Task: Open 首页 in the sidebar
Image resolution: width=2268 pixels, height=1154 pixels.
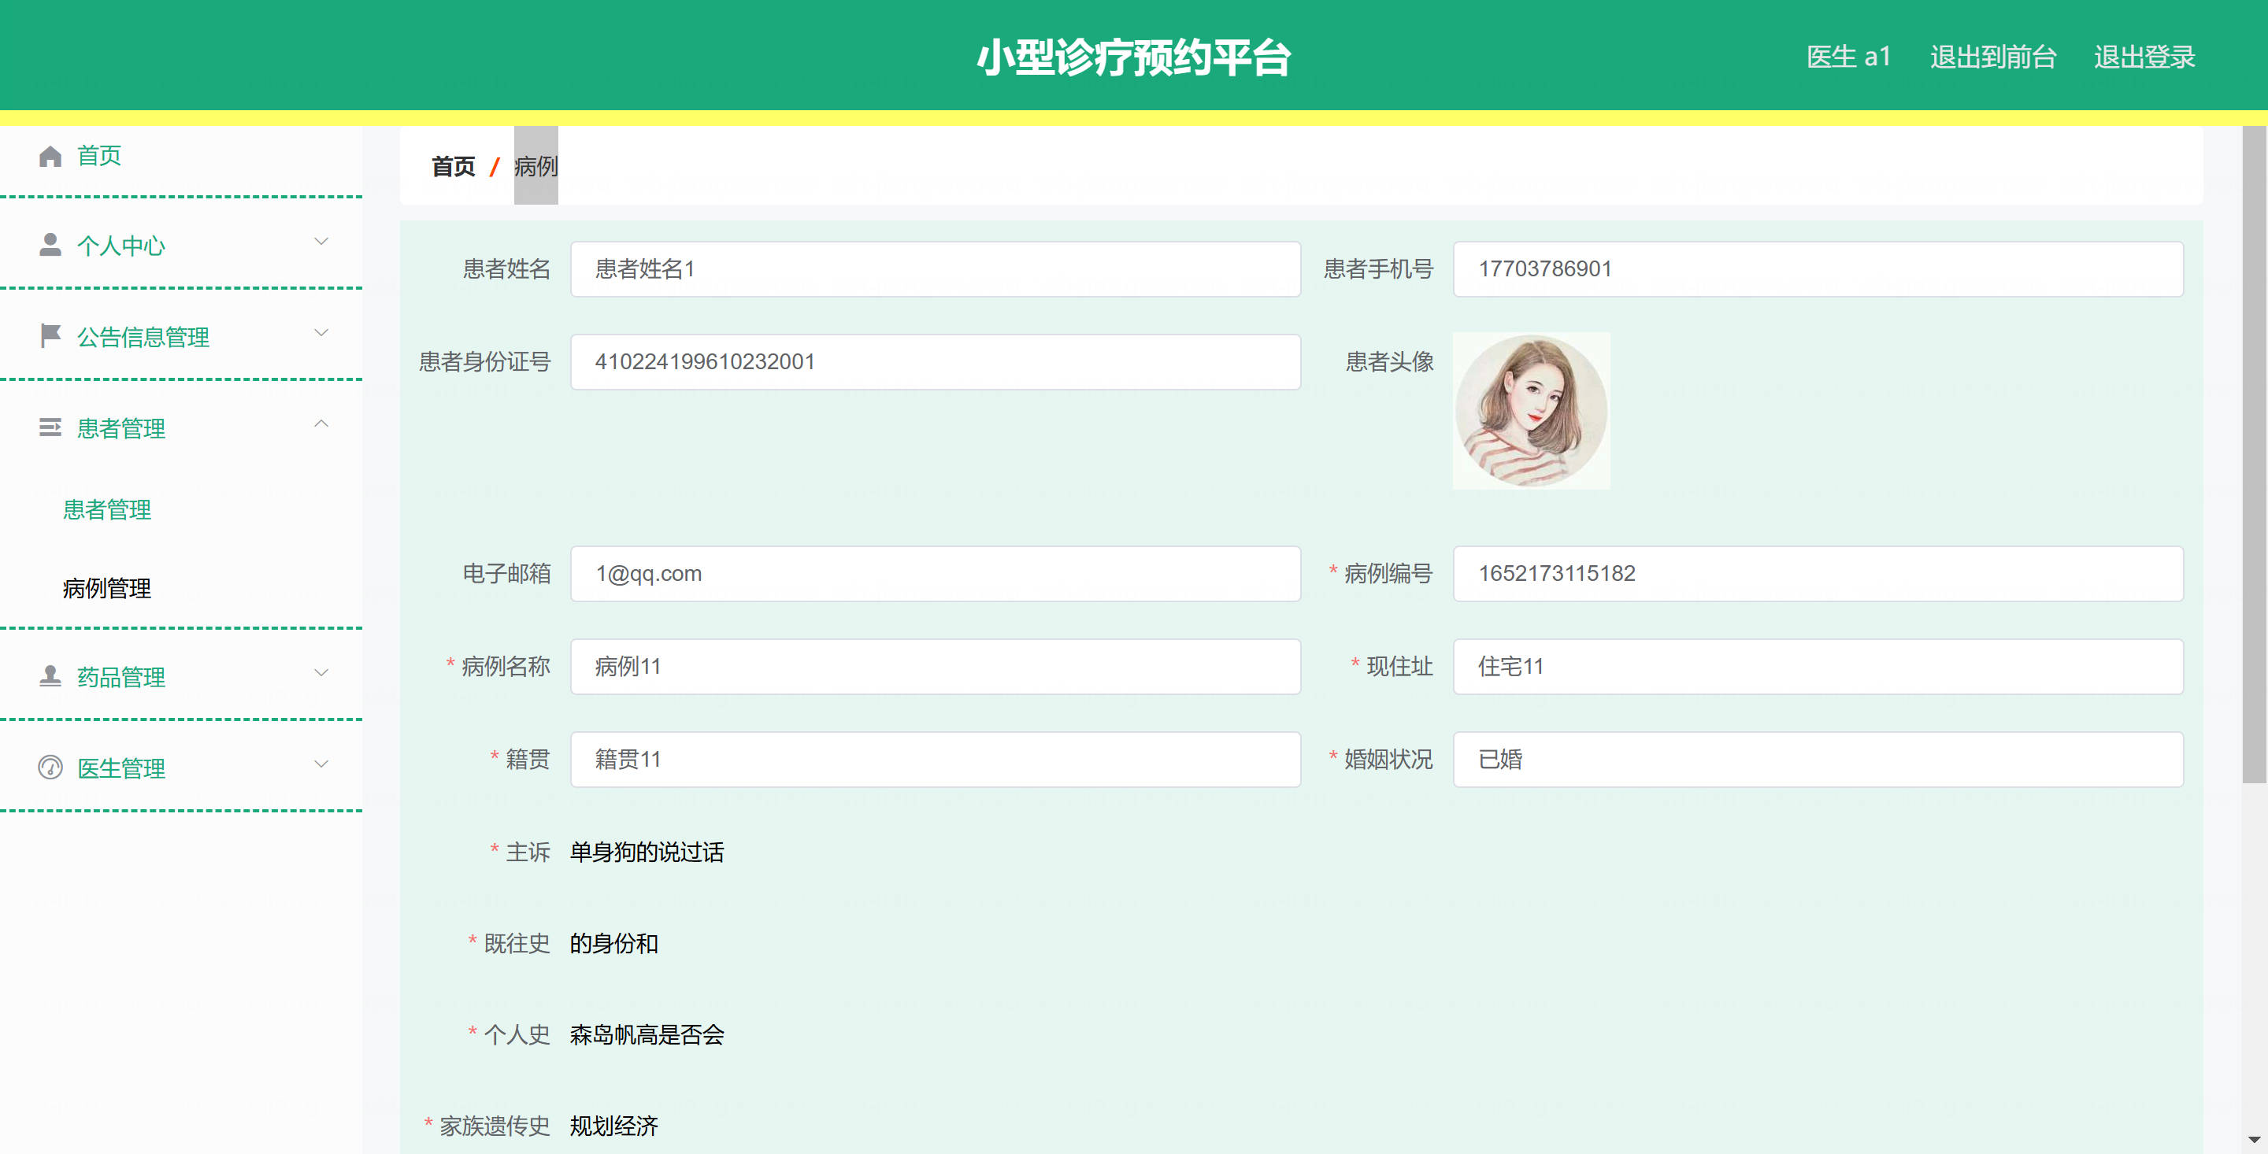Action: [99, 156]
